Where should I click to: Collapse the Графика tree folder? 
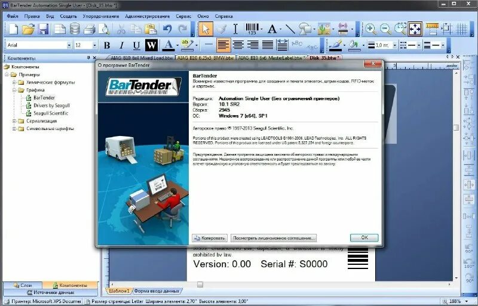(14, 90)
